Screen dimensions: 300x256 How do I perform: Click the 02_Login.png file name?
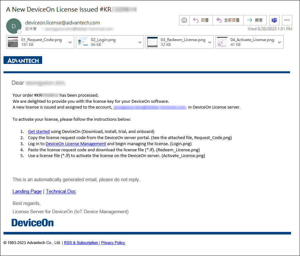103,40
